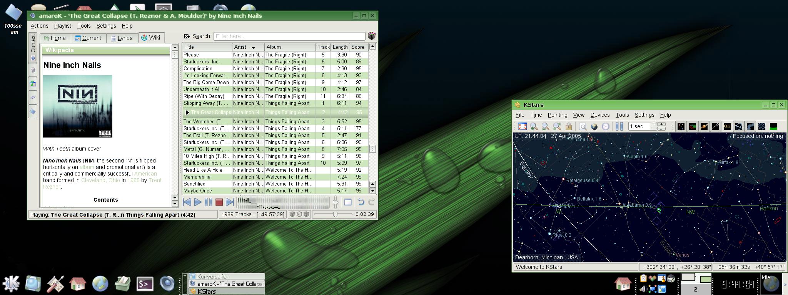Toggle constellation boundaries icon in KStars
The width and height of the screenshot is (788, 295).
pos(739,126)
